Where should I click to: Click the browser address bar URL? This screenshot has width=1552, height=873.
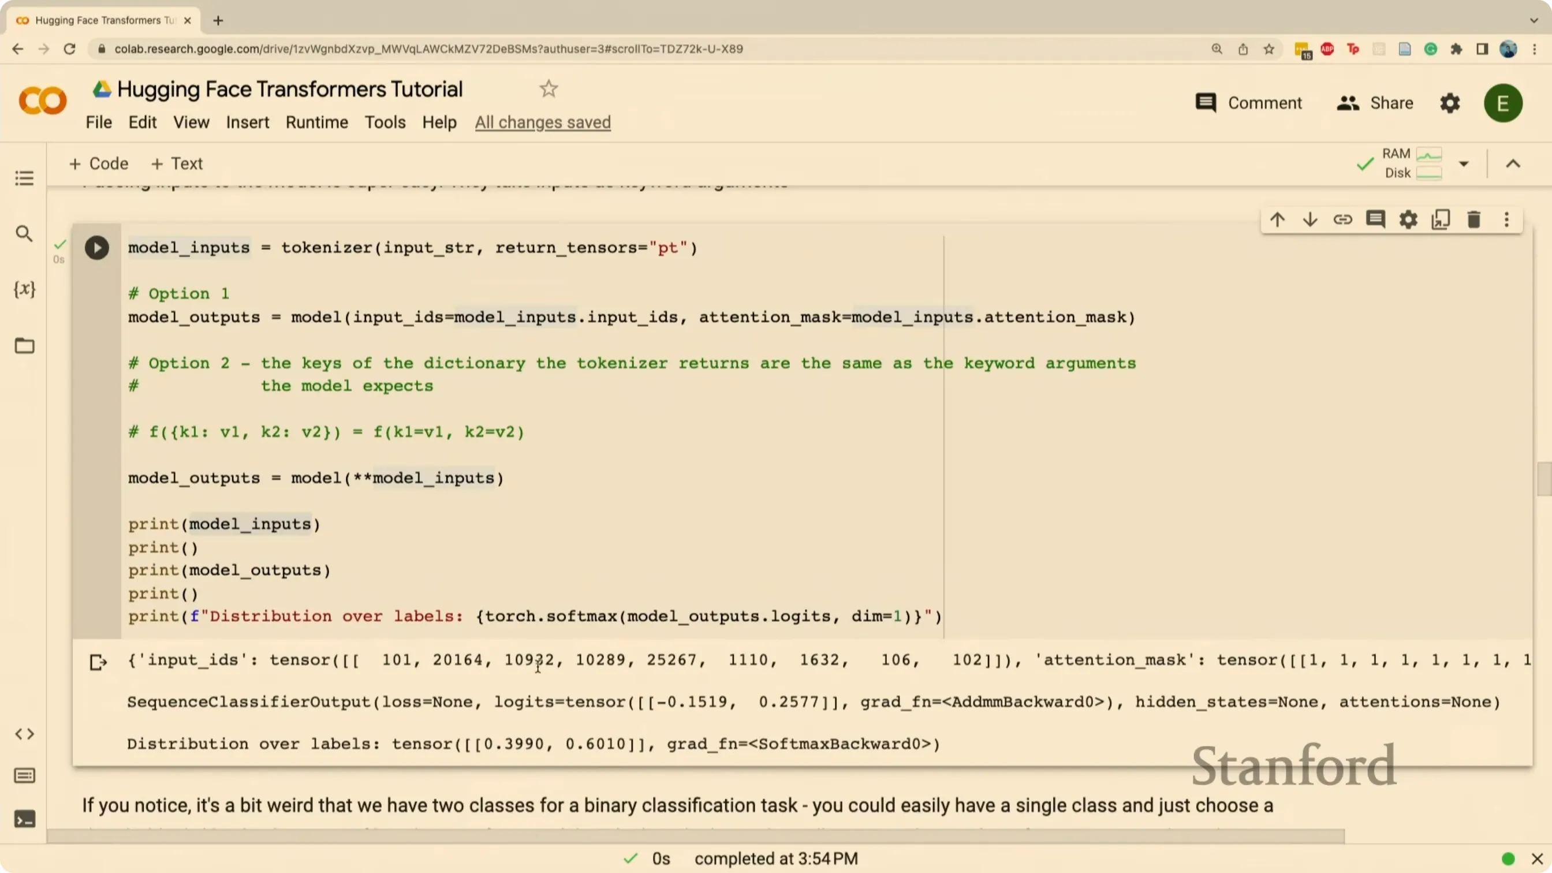[428, 50]
